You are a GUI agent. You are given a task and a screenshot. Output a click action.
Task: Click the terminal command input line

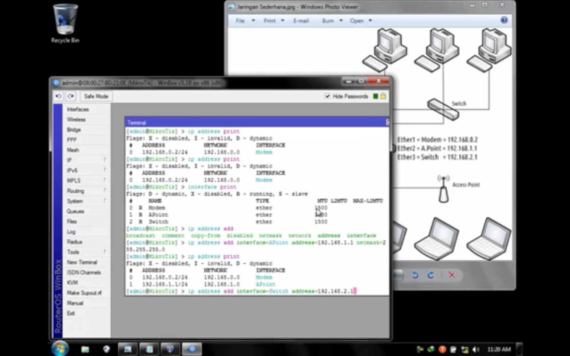point(257,291)
